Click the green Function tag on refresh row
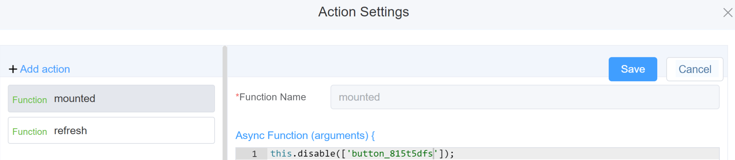 [30, 132]
